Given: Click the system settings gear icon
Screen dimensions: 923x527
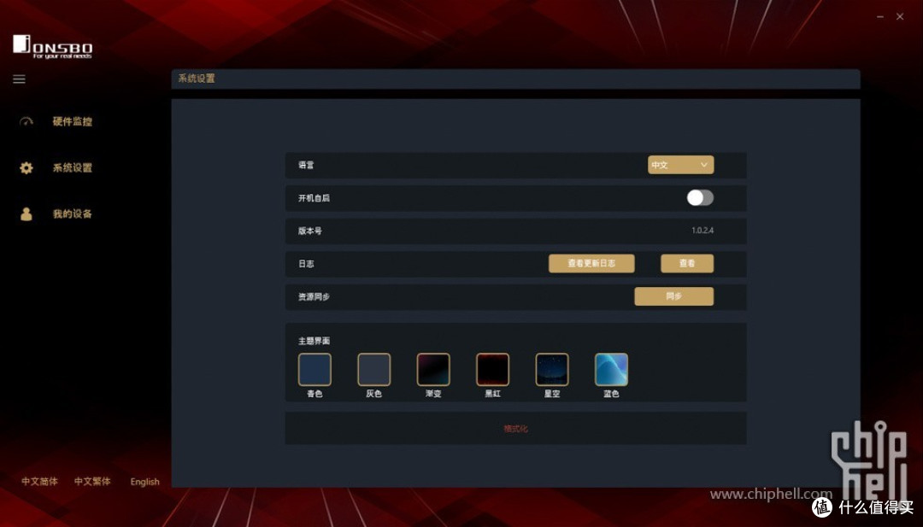Looking at the screenshot, I should coord(26,167).
